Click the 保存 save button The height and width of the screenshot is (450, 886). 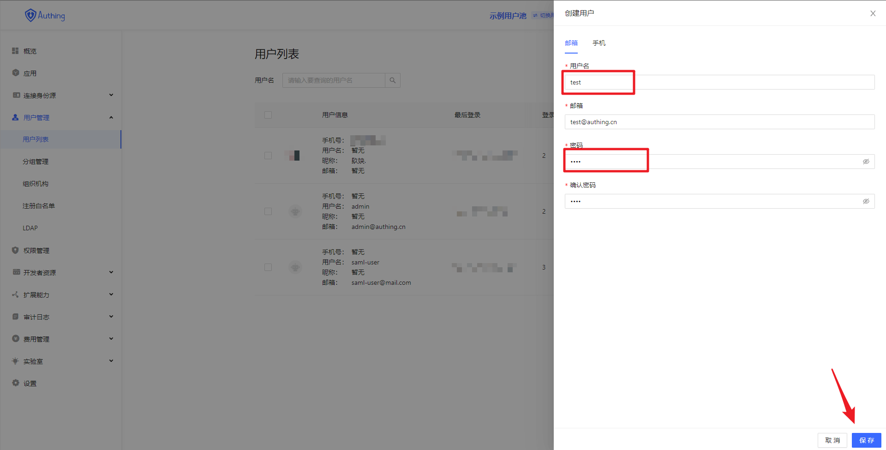coord(866,440)
